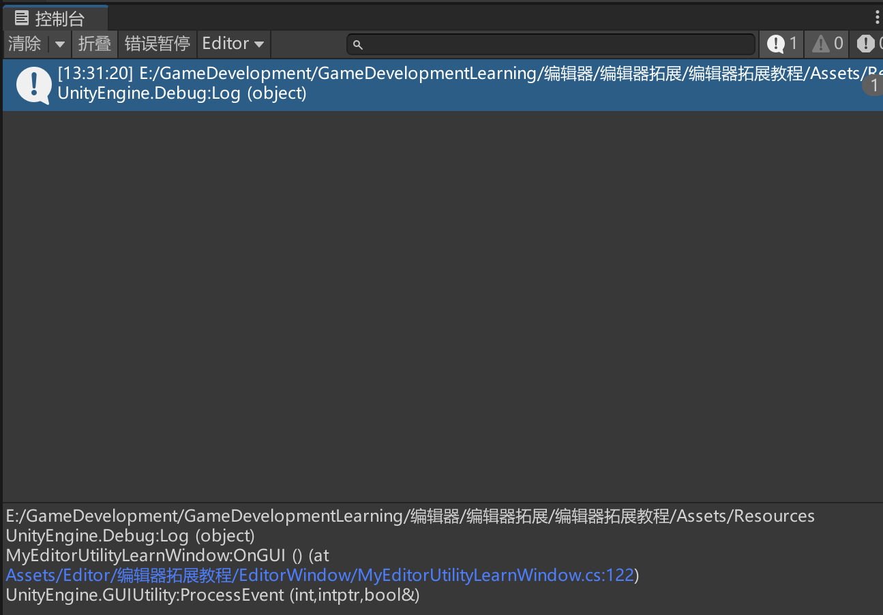Image resolution: width=883 pixels, height=615 pixels.
Task: Open the MyEditorUtilityLearnWindow.cs:122 link
Action: (320, 575)
